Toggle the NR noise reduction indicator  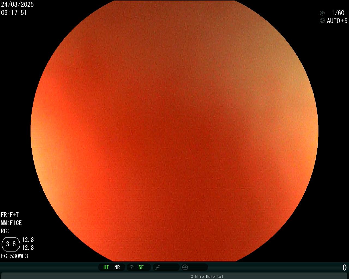pyautogui.click(x=117, y=267)
